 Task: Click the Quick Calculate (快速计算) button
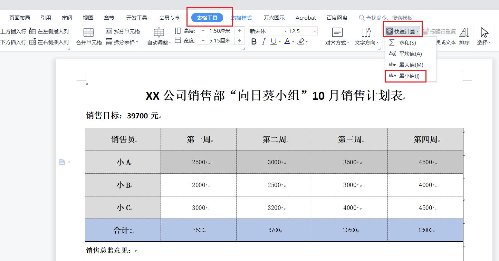pyautogui.click(x=403, y=31)
